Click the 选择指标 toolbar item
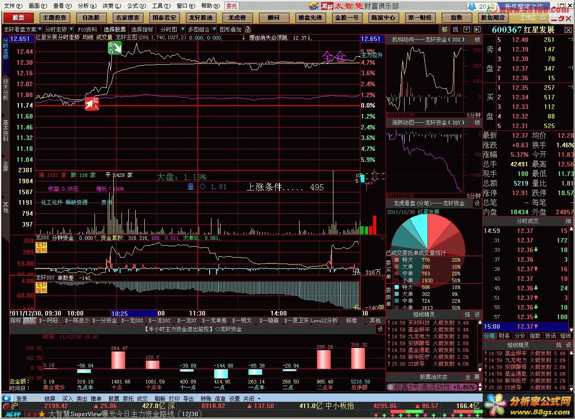The height and width of the screenshot is (419, 575). click(142, 30)
